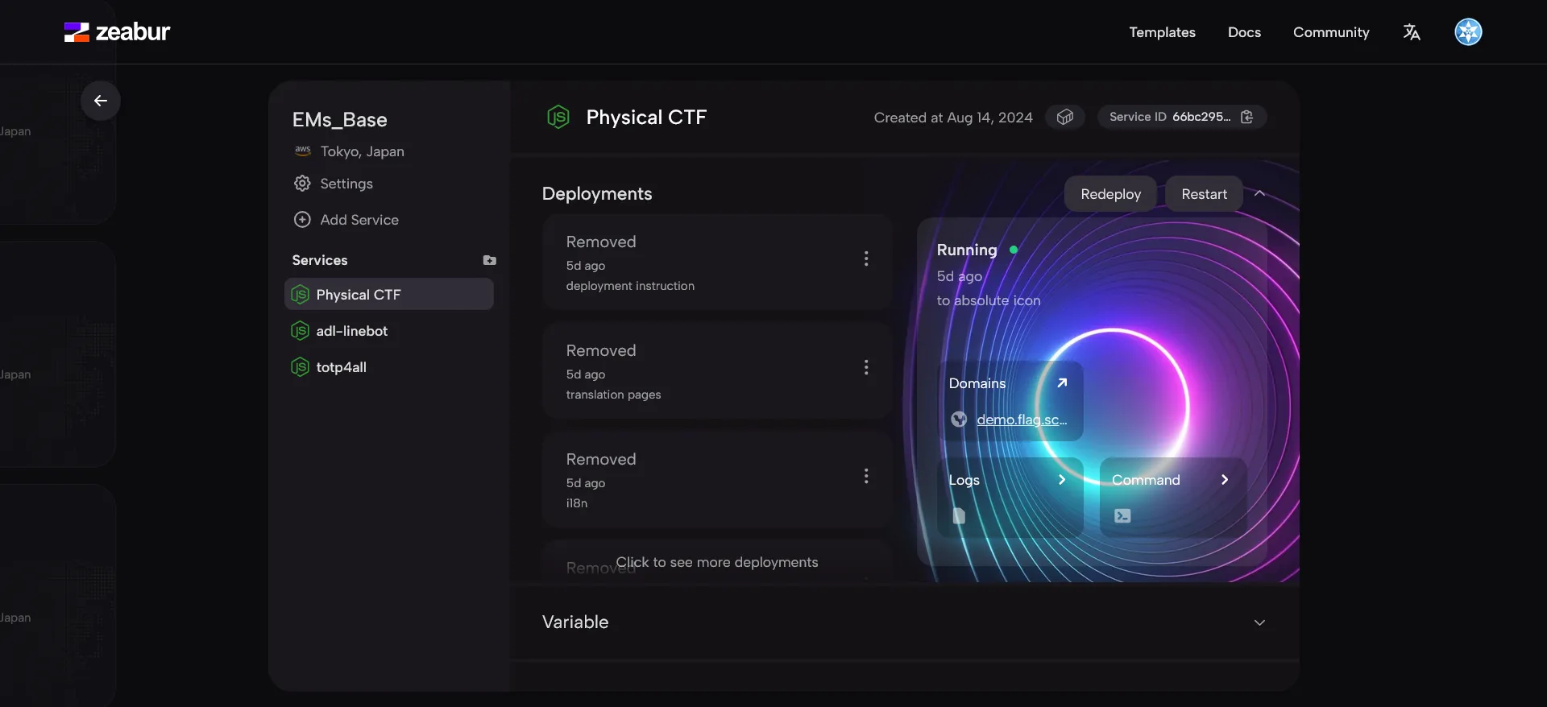The height and width of the screenshot is (707, 1547).
Task: Open the Logs card
Action: tap(1010, 498)
